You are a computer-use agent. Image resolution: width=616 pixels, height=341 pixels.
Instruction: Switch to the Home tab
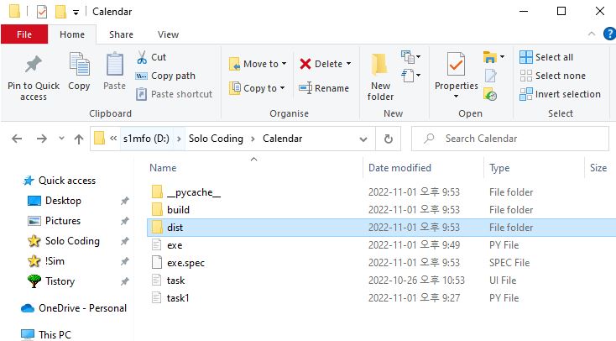pos(72,34)
